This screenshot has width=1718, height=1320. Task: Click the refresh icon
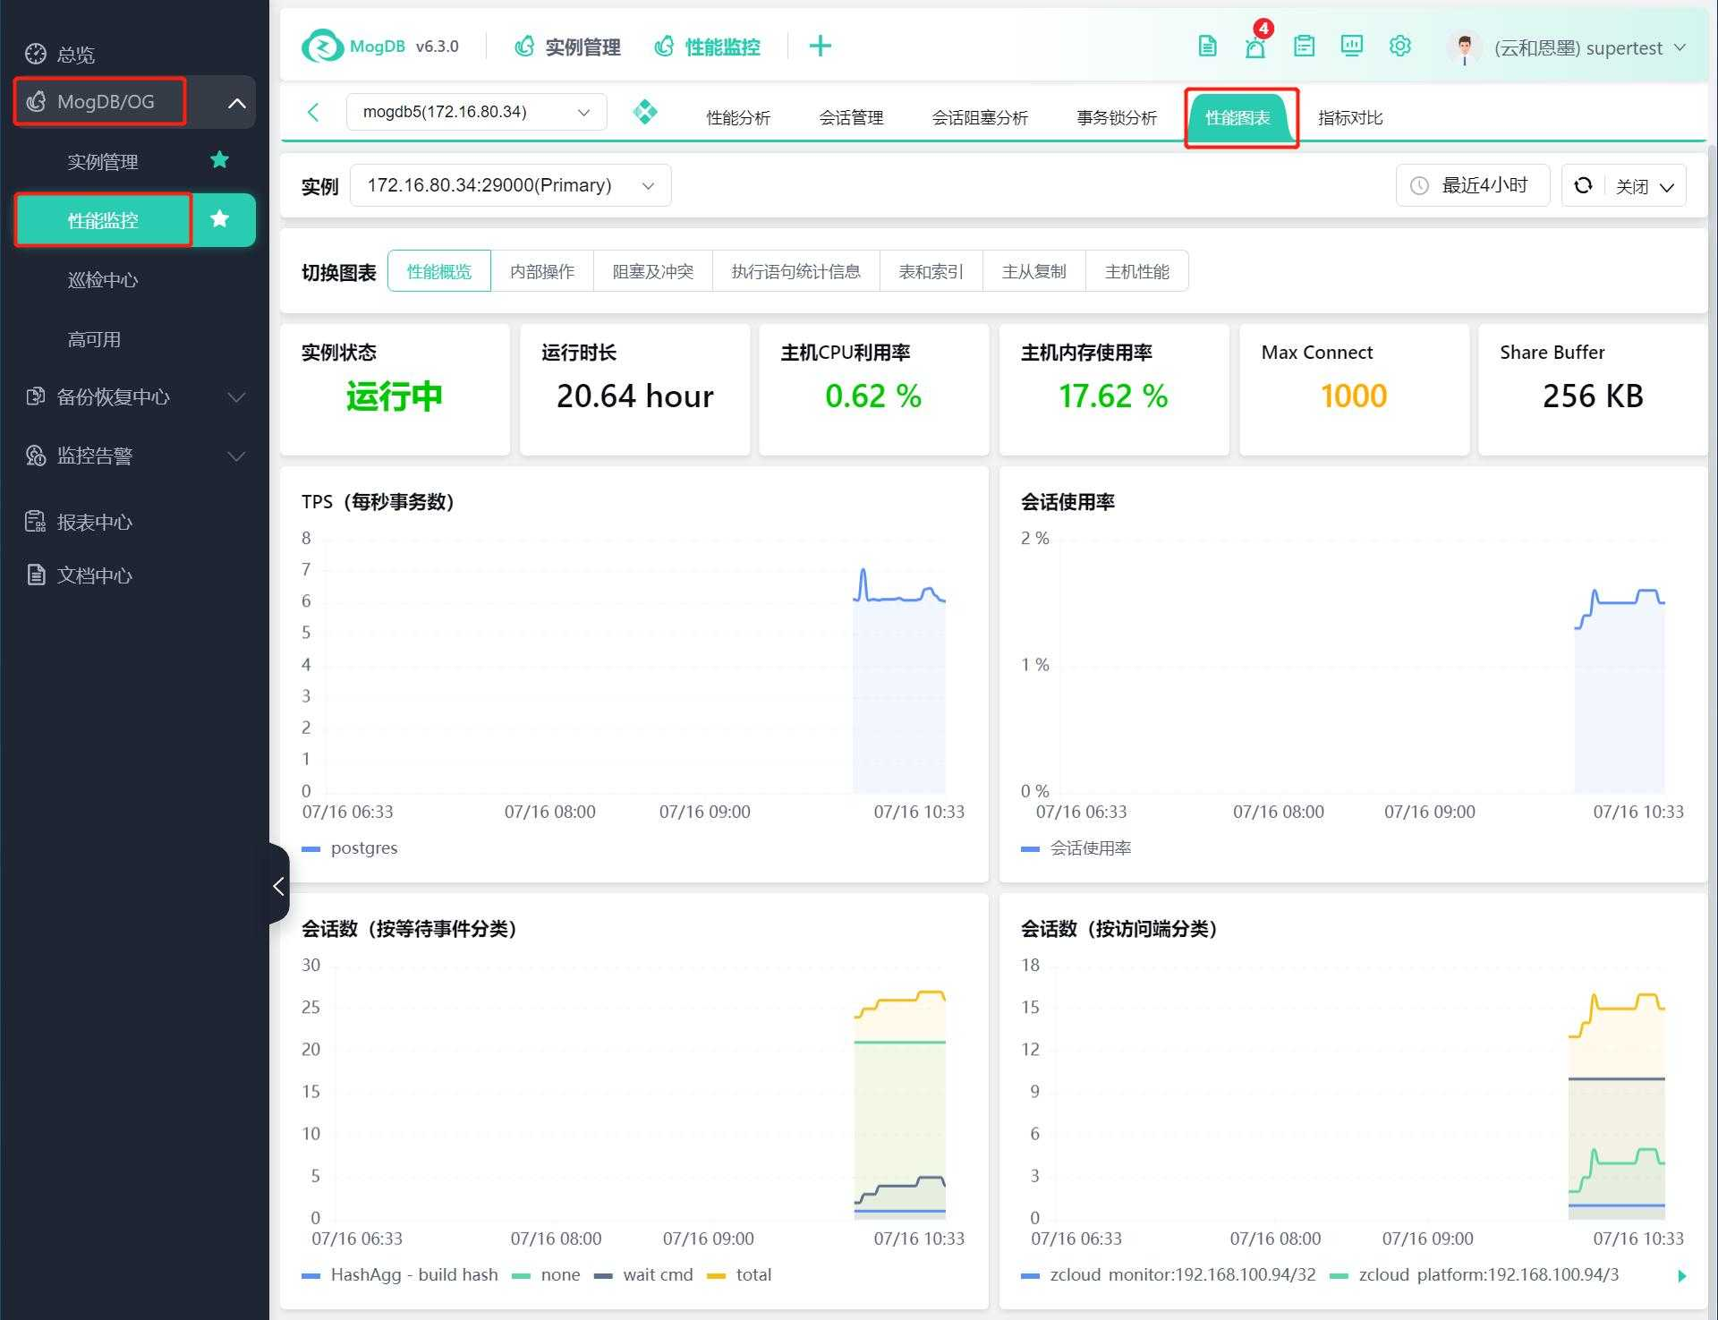tap(1583, 185)
